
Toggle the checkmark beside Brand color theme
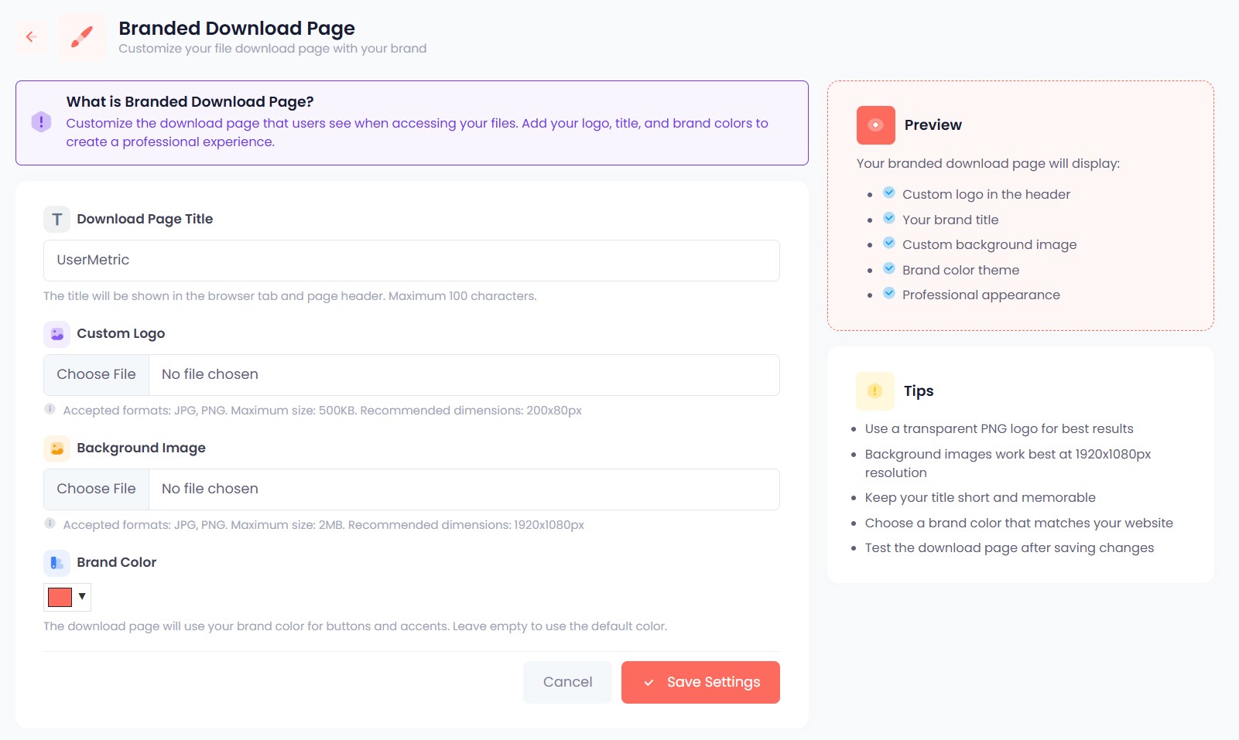(888, 268)
